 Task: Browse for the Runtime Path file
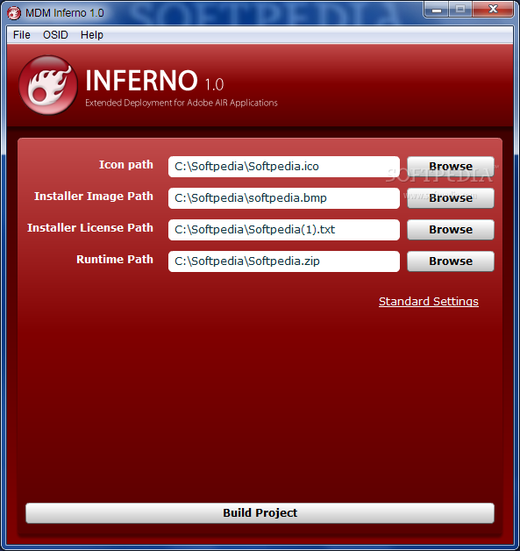coord(451,261)
